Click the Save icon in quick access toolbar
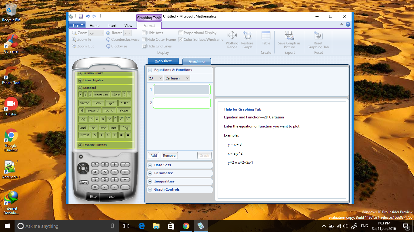This screenshot has height=232, width=414. 81,17
